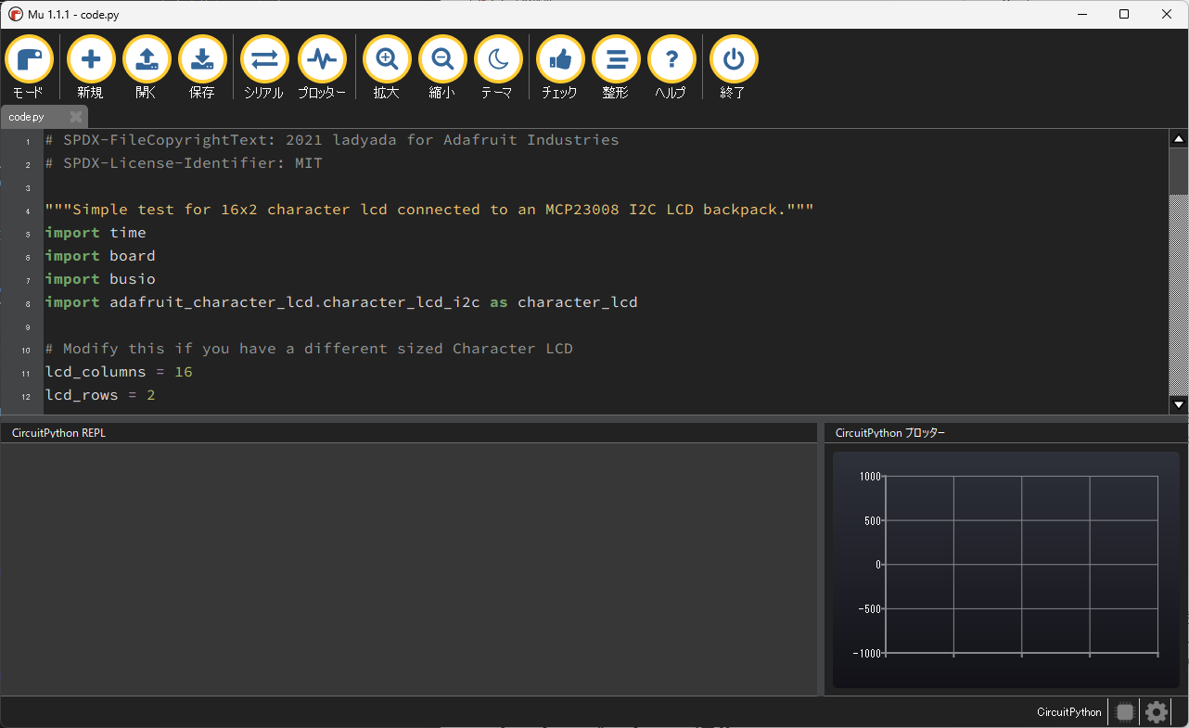The image size is (1189, 728).
Task: Open Mu administration gear icon
Action: click(x=1156, y=712)
